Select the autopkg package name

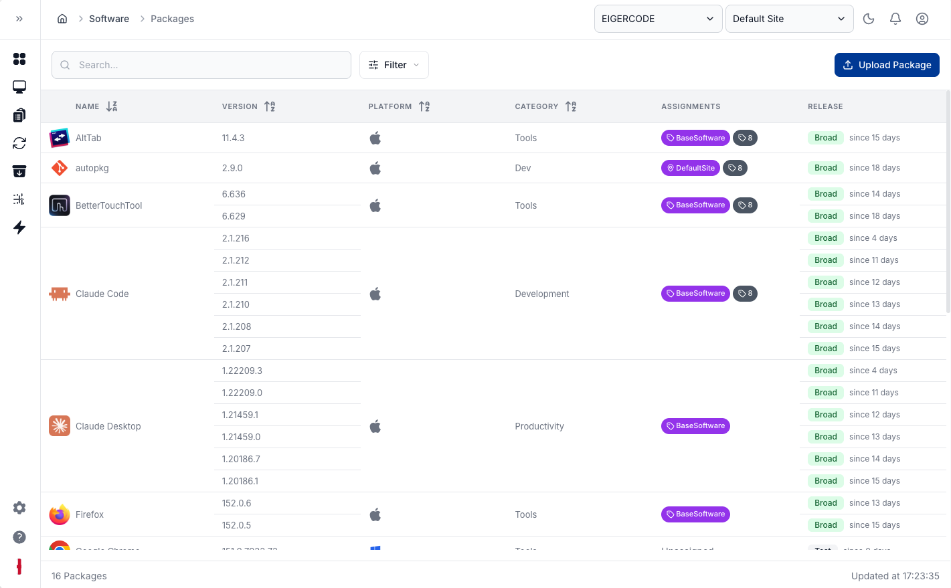[92, 168]
